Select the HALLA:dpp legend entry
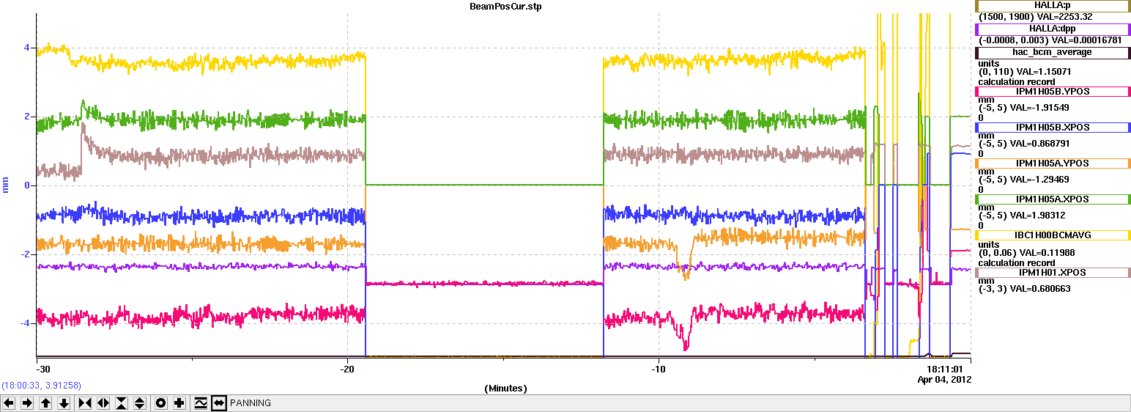The image size is (1131, 412). point(1052,29)
